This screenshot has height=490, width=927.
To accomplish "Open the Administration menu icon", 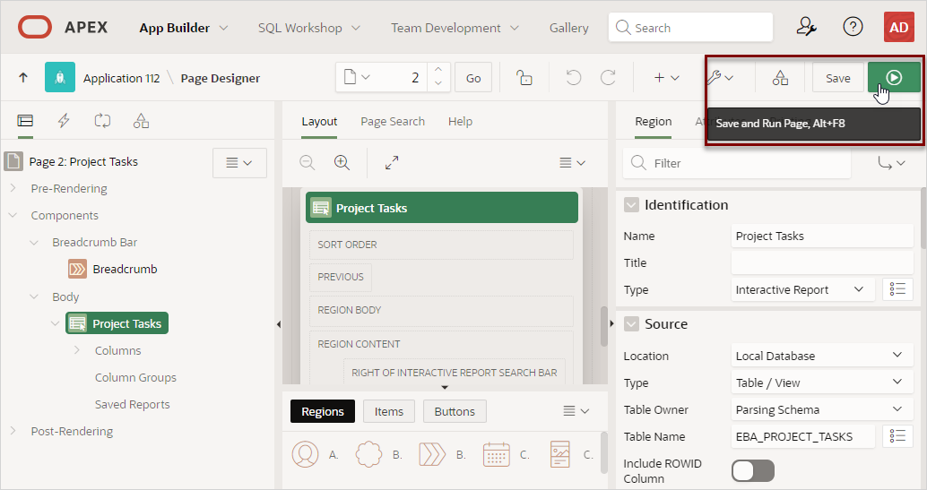I will click(x=806, y=27).
